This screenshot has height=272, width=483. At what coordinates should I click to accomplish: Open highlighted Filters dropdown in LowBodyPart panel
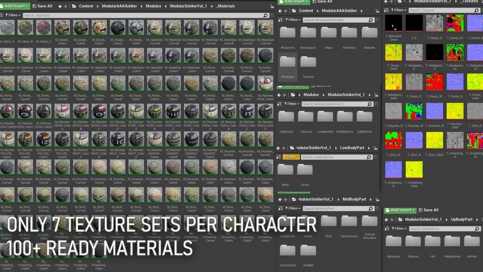click(291, 157)
